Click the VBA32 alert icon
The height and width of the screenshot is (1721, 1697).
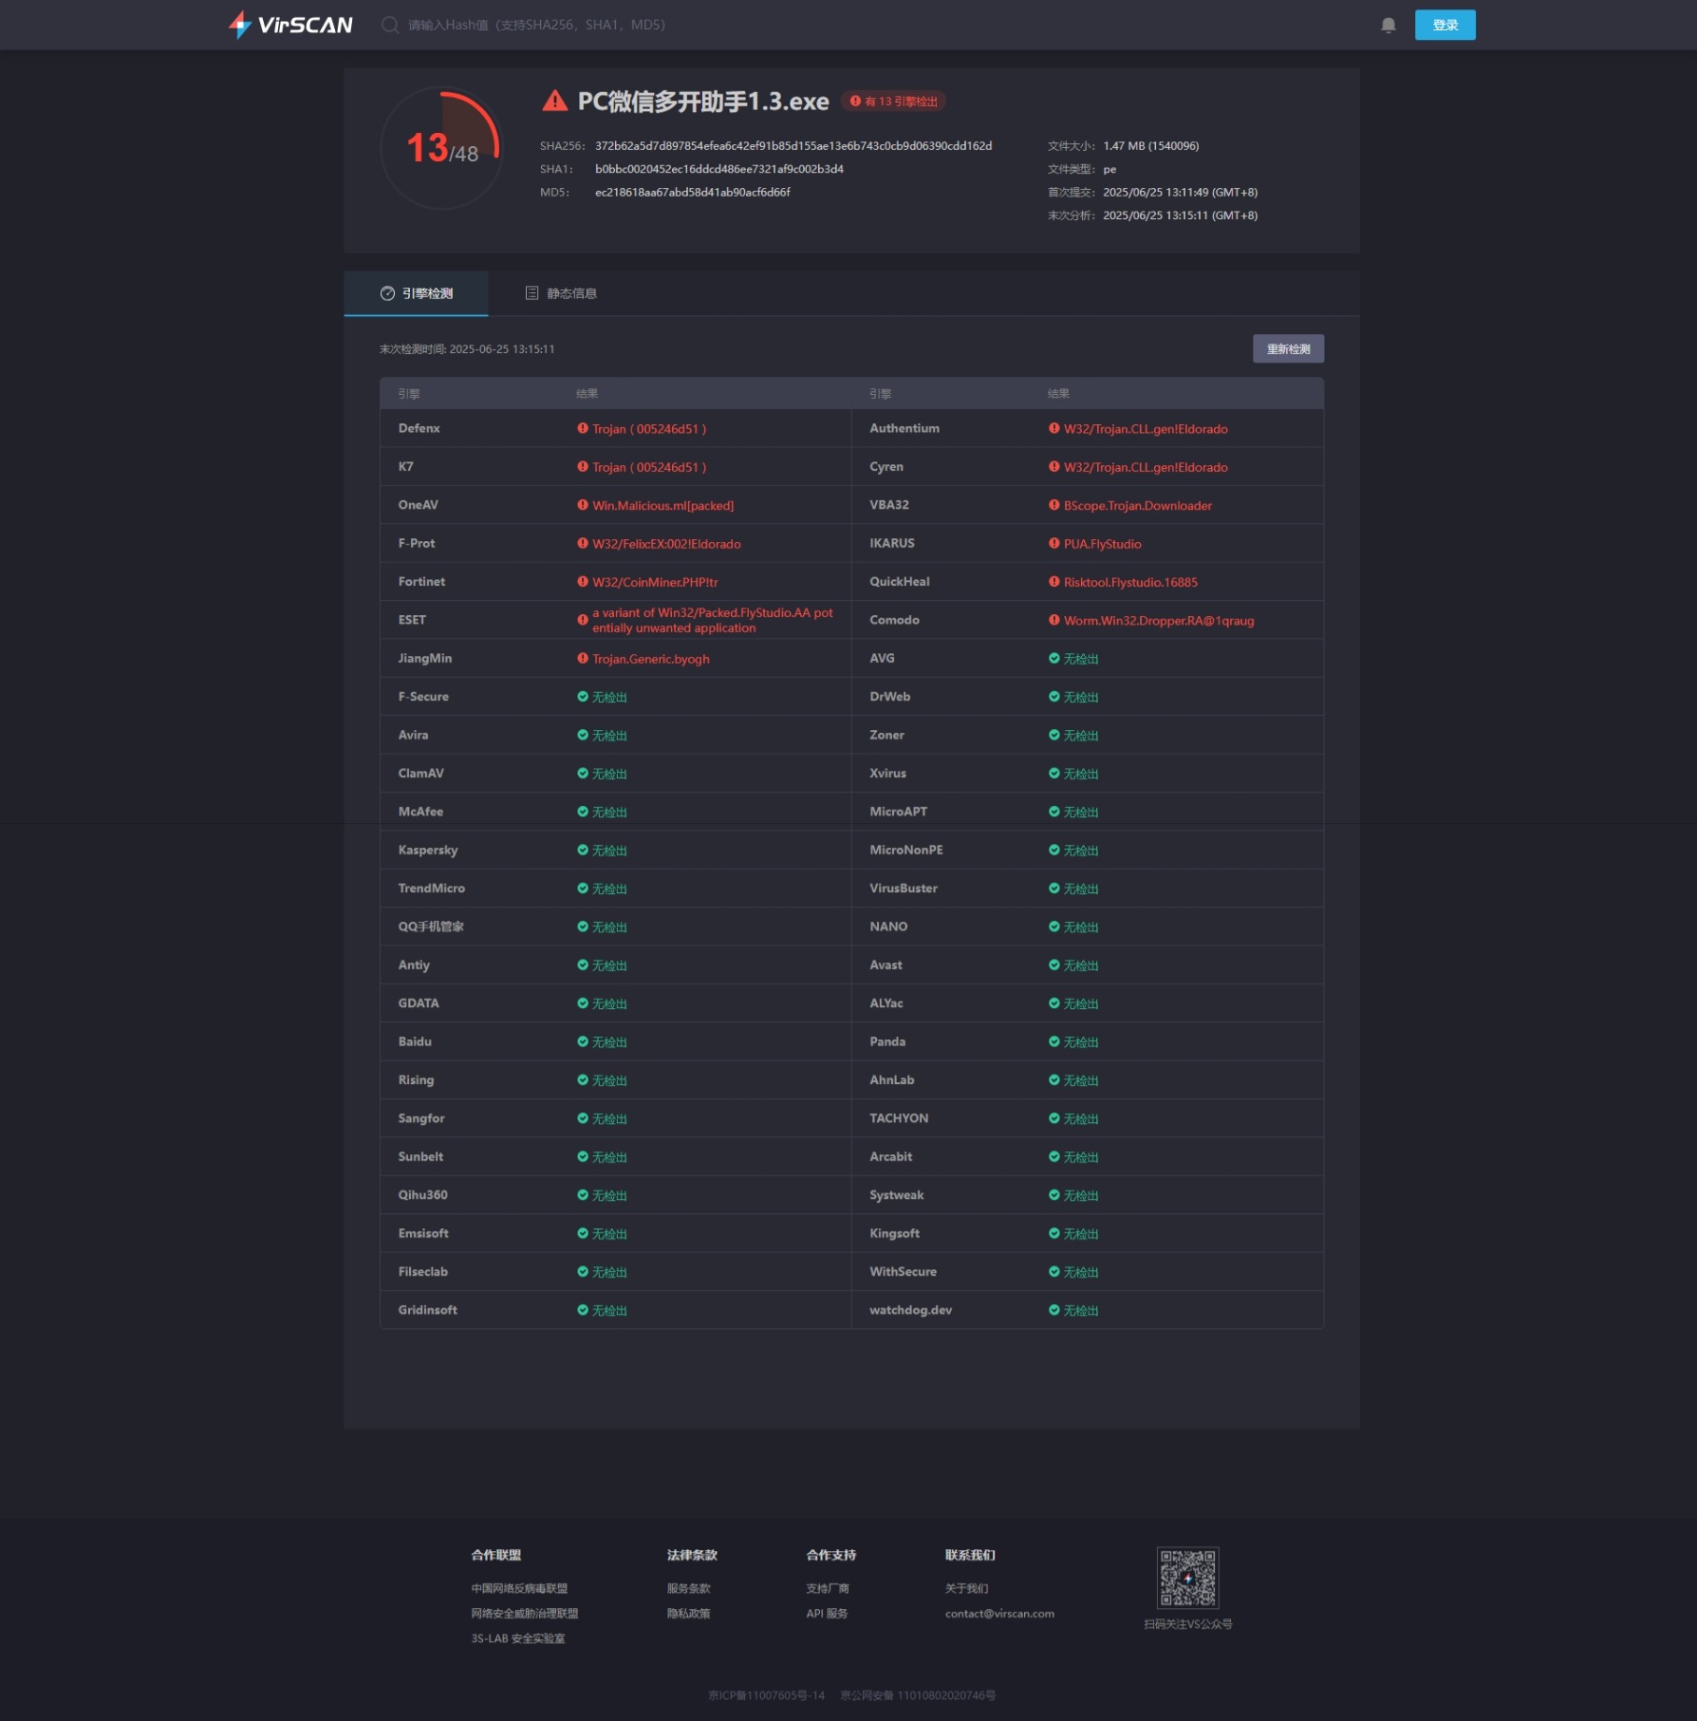pyautogui.click(x=1054, y=505)
